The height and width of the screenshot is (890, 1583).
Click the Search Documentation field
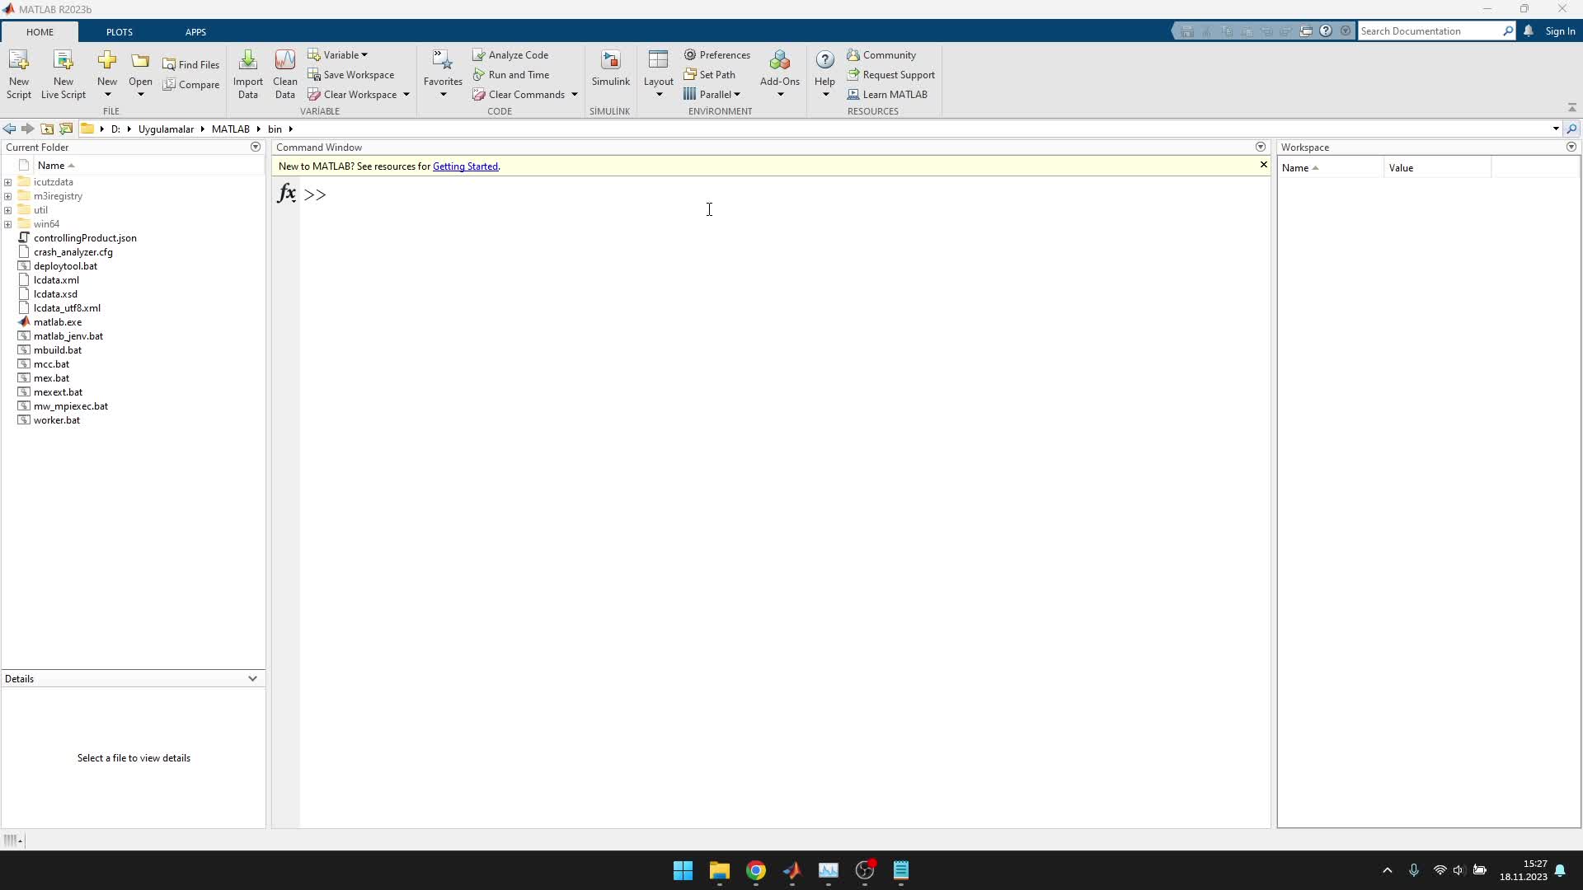tap(1430, 30)
